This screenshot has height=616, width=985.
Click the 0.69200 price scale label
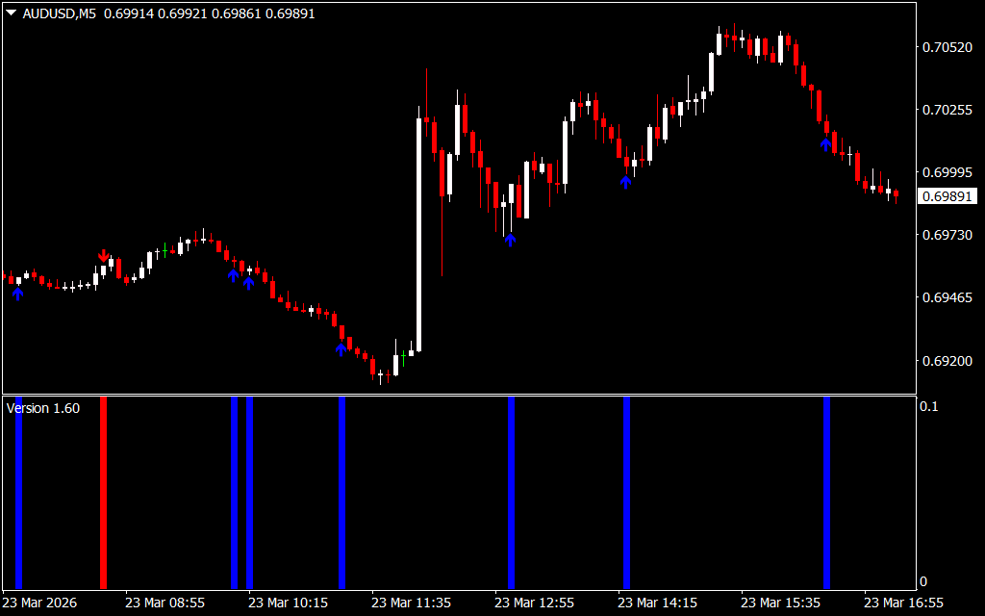[x=946, y=361]
